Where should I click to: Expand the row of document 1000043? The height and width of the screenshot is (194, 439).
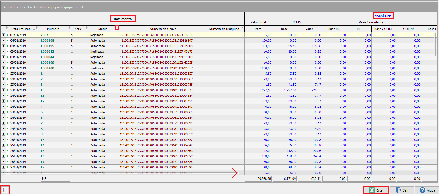(x=3, y=52)
